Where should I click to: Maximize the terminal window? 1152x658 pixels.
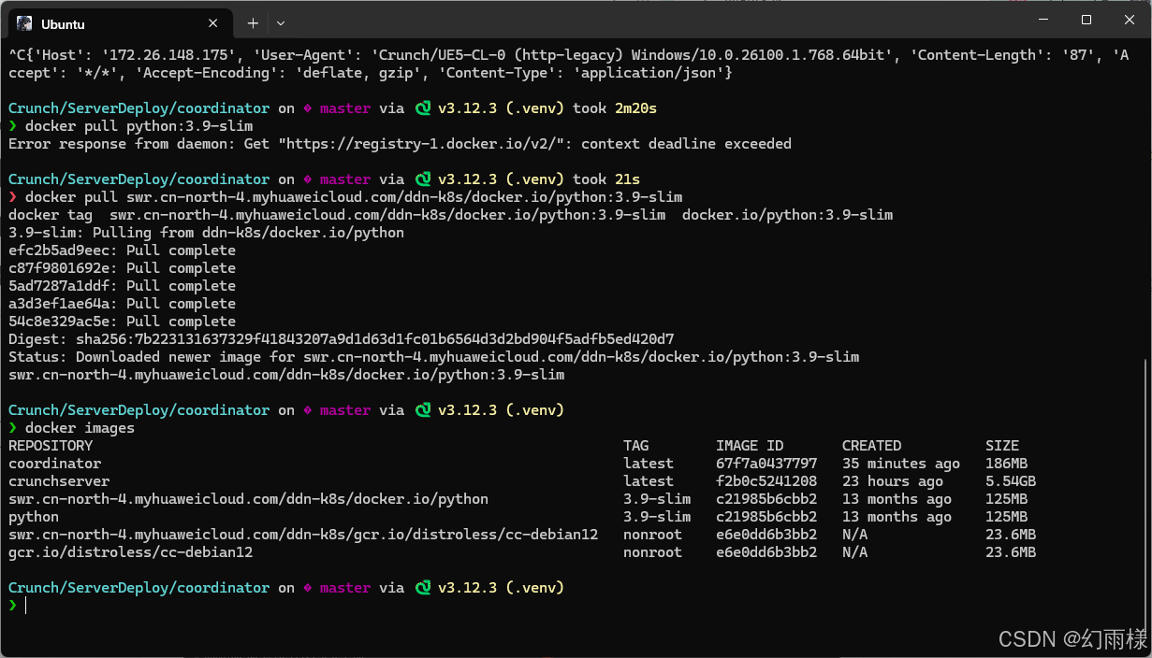(x=1086, y=20)
